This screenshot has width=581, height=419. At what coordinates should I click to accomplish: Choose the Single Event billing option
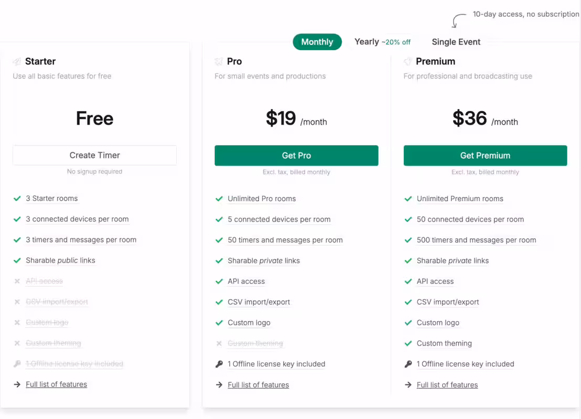(x=456, y=42)
